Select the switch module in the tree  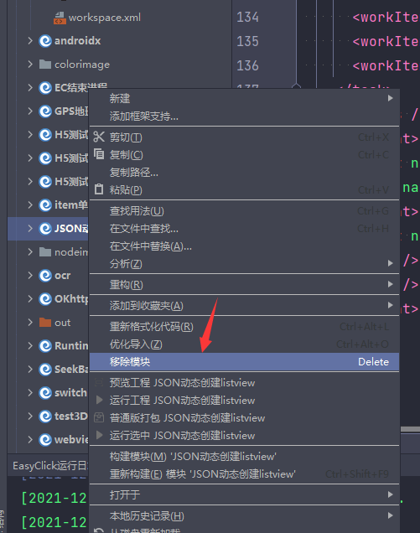pyautogui.click(x=70, y=392)
